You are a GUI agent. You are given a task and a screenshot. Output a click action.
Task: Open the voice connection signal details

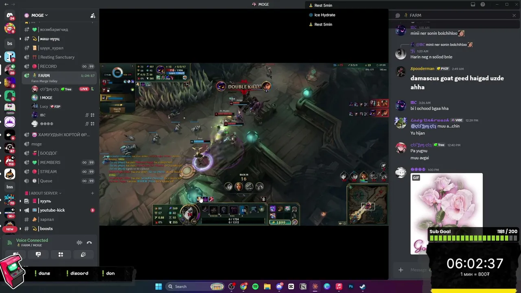click(x=10, y=243)
